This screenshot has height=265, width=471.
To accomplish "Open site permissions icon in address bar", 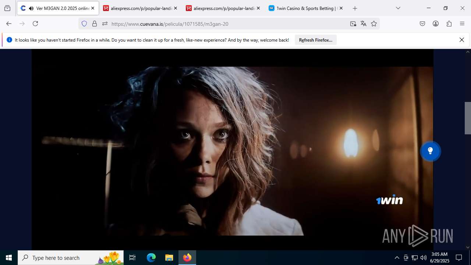I will coord(105,24).
